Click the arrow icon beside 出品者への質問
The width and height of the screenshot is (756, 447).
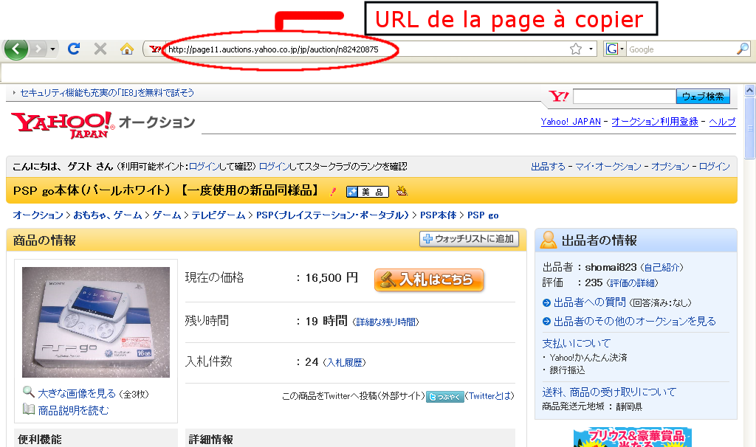(547, 302)
